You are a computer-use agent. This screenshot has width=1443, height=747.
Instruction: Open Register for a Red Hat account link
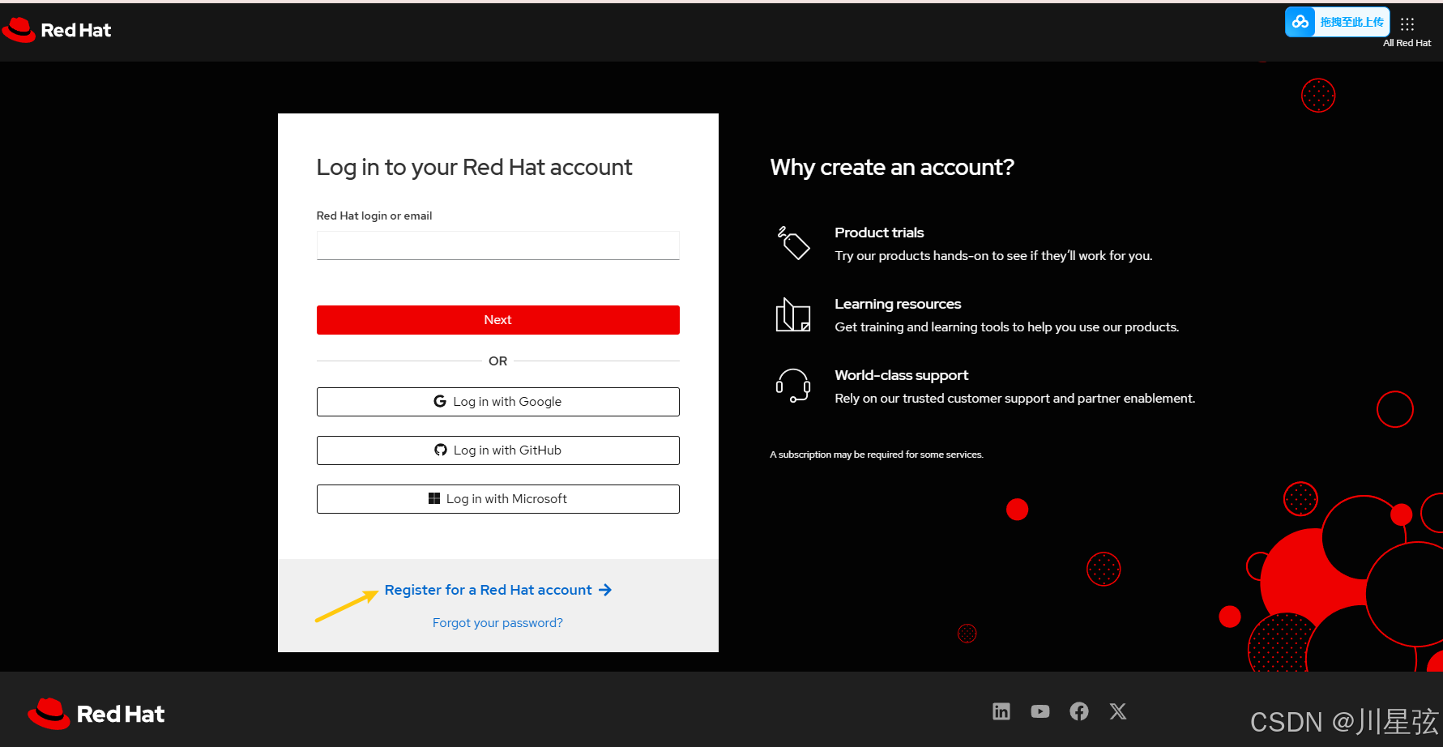(497, 590)
